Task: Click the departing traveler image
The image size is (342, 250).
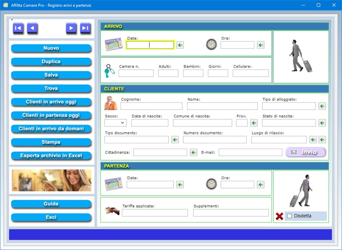Action: coord(301,191)
